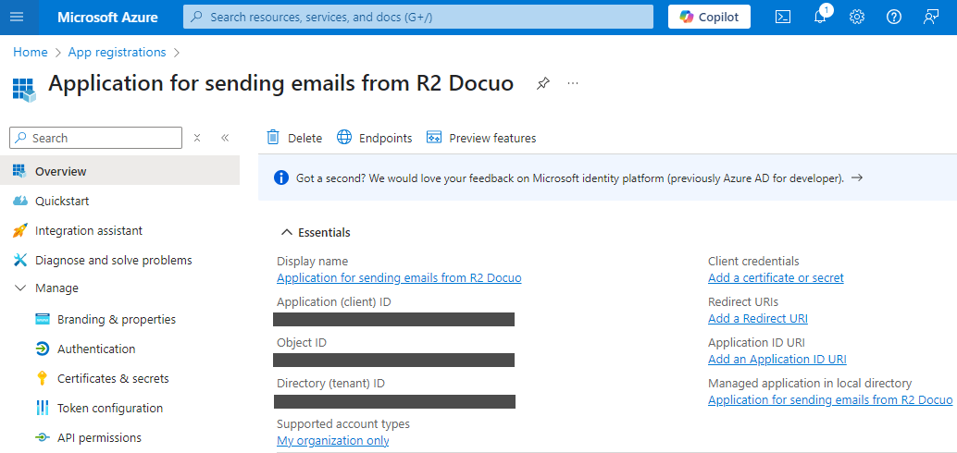
Task: Pin the application to dashboard
Action: 542,83
